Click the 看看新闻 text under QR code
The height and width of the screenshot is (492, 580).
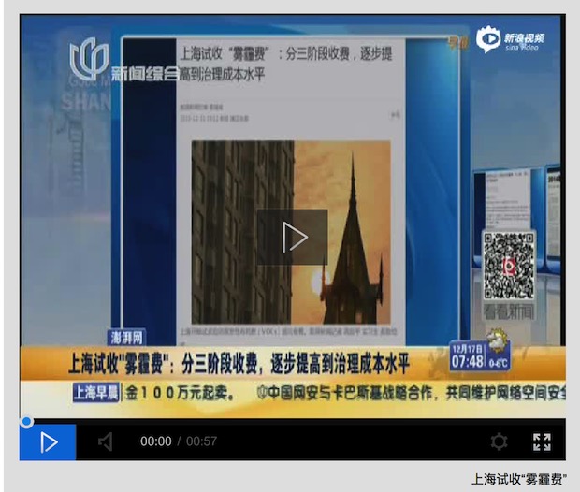point(508,311)
